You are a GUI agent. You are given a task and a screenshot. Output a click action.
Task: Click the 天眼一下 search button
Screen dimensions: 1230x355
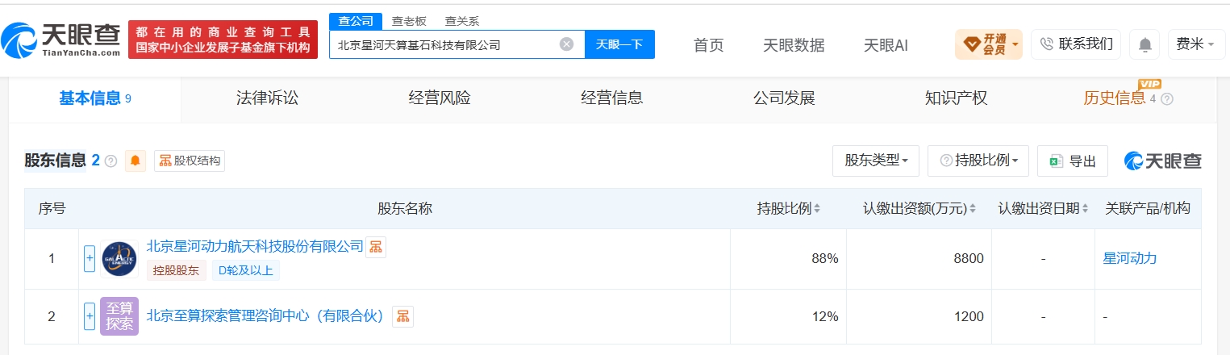click(x=619, y=44)
